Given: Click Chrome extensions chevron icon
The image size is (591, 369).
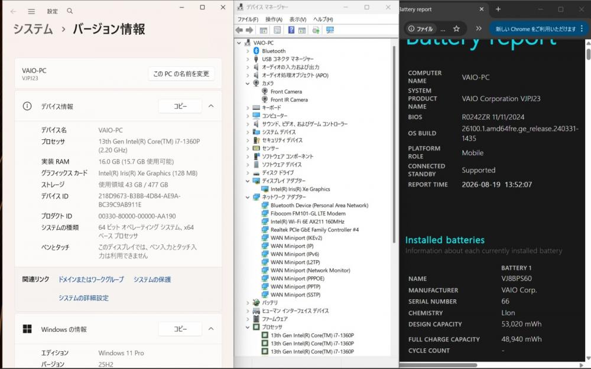Looking at the screenshot, I should 478,28.
